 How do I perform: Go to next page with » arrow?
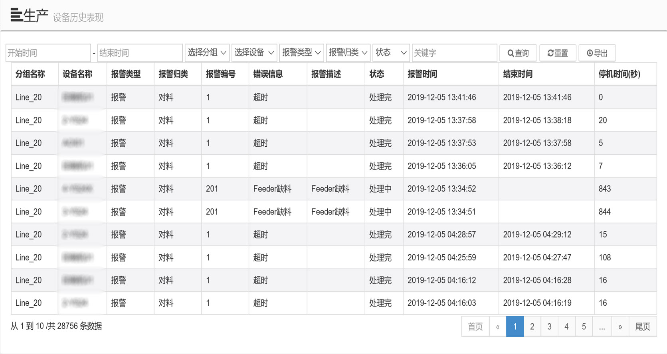[620, 327]
